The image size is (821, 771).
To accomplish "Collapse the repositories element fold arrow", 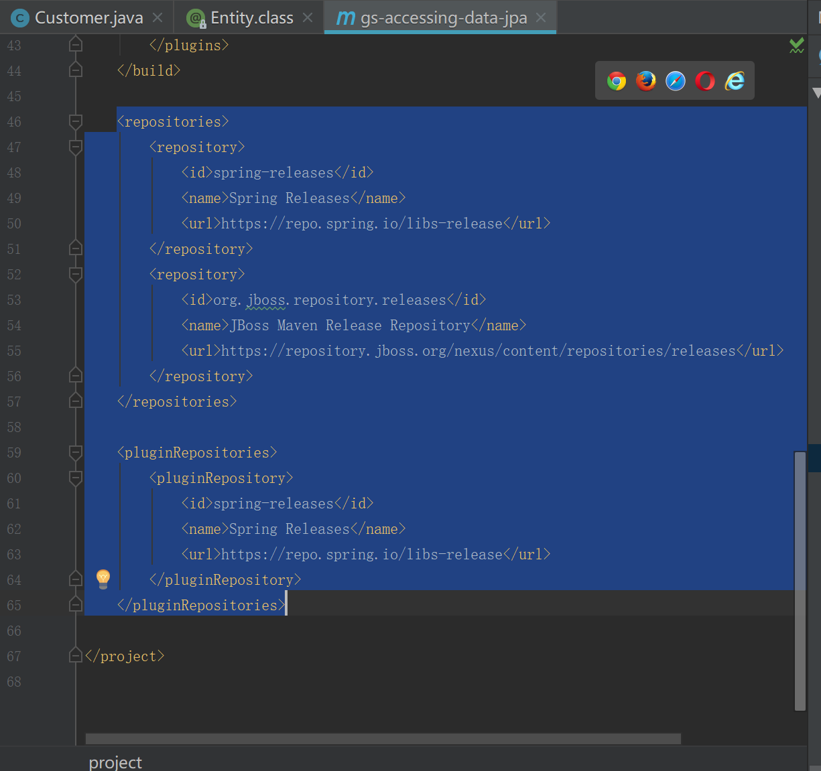I will [75, 121].
